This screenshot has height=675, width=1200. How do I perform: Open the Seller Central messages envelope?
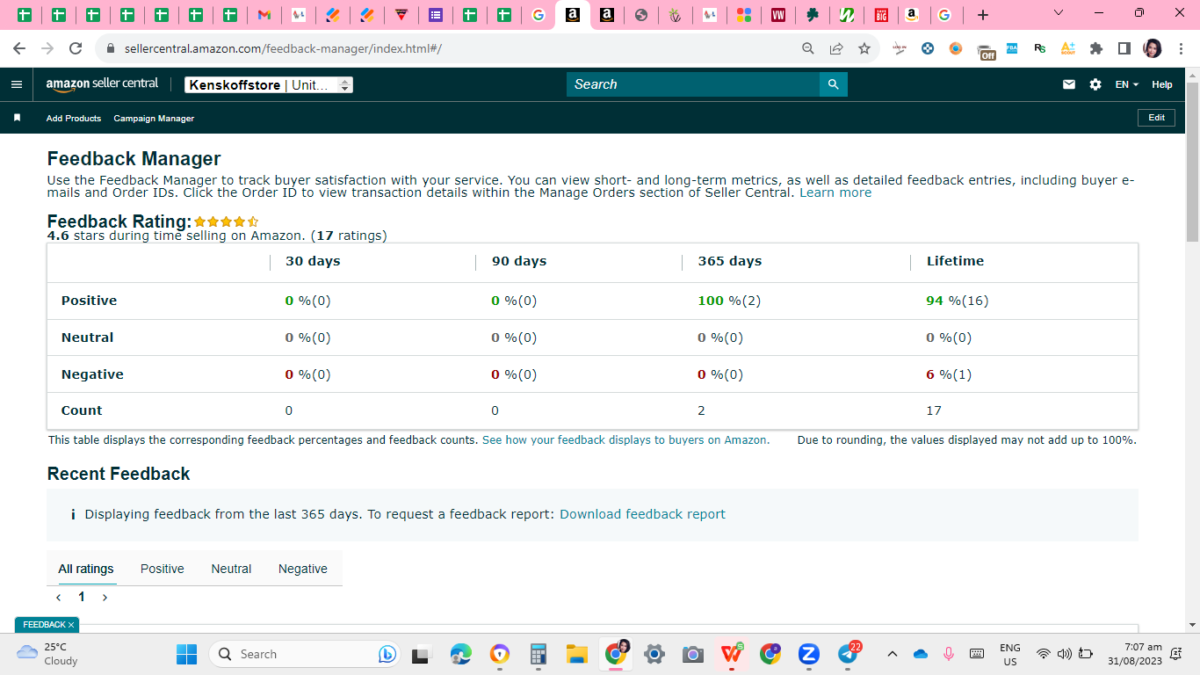(x=1069, y=84)
